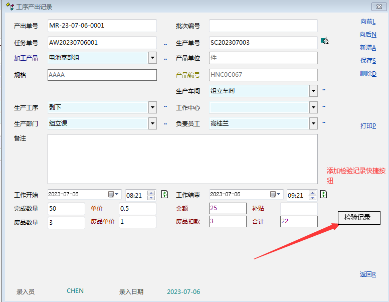Click the search icon beside 生产单号 field
Image resolution: width=389 pixels, height=302 pixels.
[x=324, y=43]
